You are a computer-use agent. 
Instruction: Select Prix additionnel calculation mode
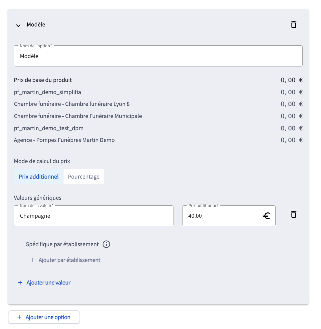click(x=39, y=177)
